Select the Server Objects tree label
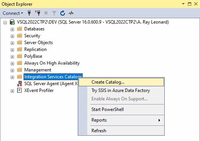The width and height of the screenshot is (200, 141). 38,43
